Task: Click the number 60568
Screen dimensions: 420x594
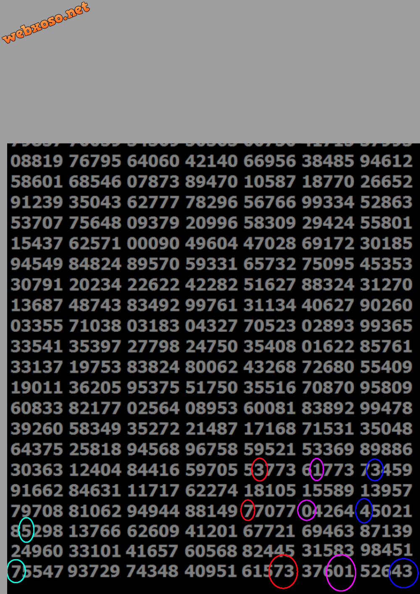Action: (x=211, y=551)
